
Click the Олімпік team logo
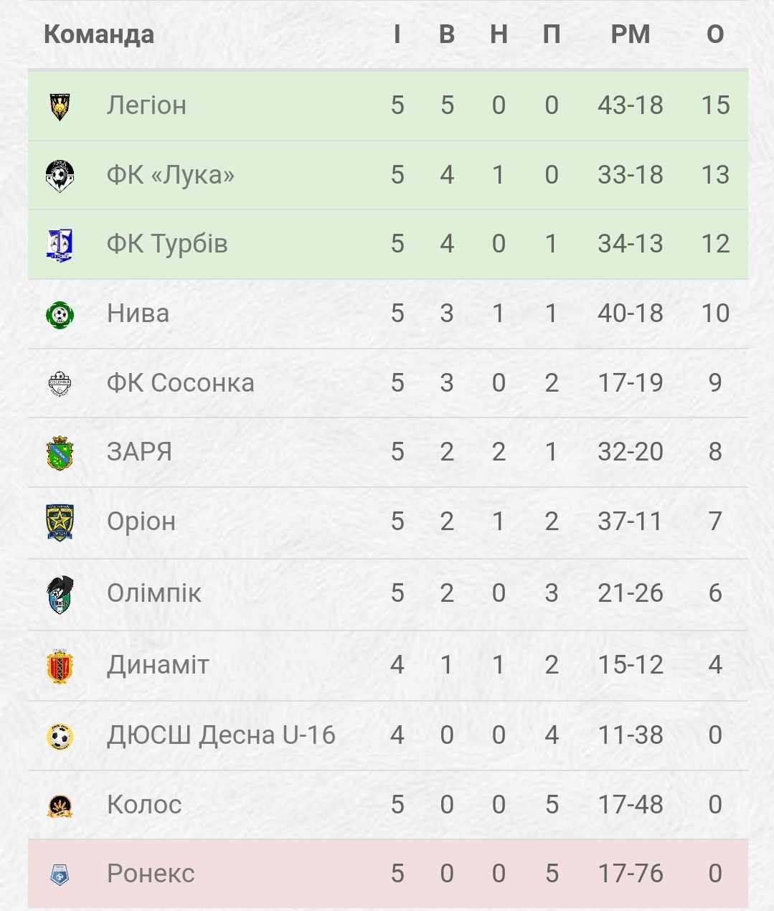pyautogui.click(x=60, y=595)
